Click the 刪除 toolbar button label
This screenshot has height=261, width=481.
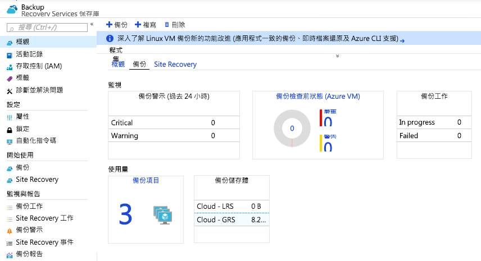point(178,25)
